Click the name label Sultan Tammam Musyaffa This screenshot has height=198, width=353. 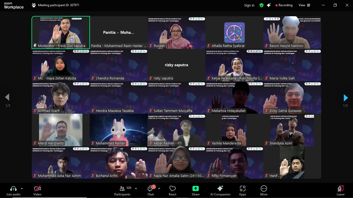[173, 111]
